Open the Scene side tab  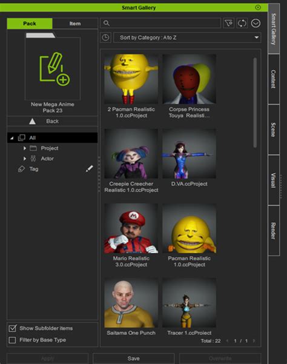click(274, 130)
